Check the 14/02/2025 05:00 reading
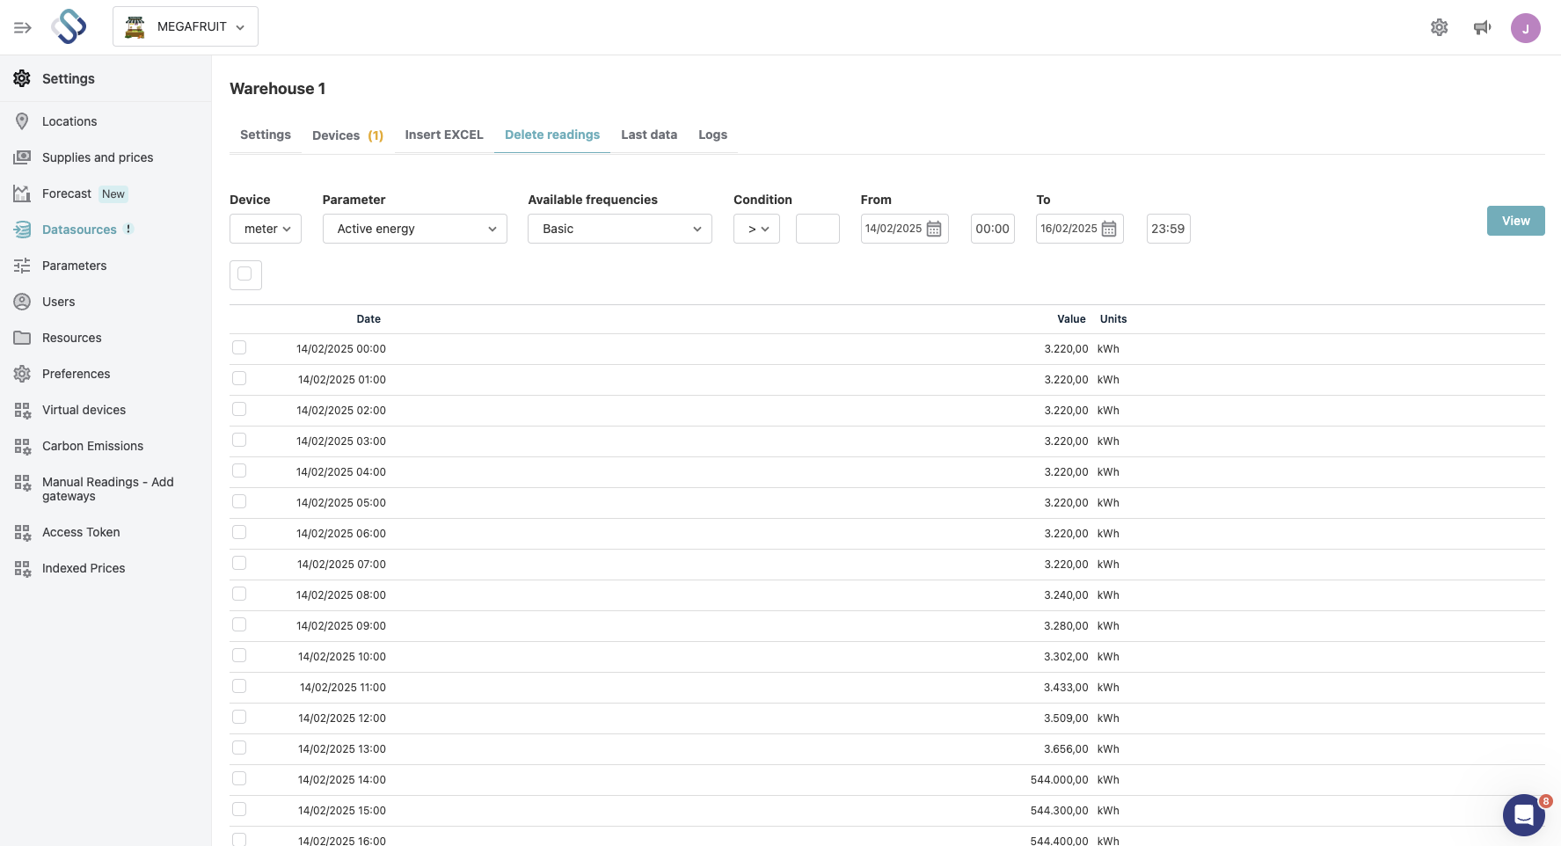This screenshot has height=846, width=1561. 239,502
